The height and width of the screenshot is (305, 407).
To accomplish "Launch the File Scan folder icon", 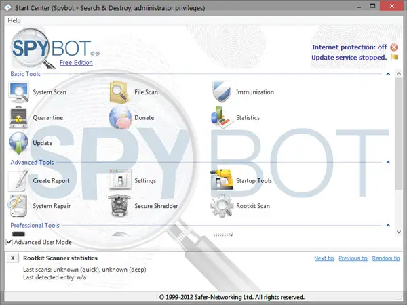I will pos(119,92).
